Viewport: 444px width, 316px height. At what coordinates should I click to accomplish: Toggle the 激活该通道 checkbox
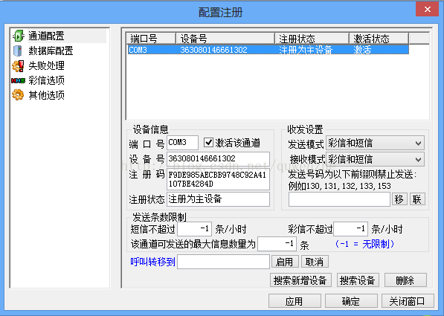pos(208,143)
